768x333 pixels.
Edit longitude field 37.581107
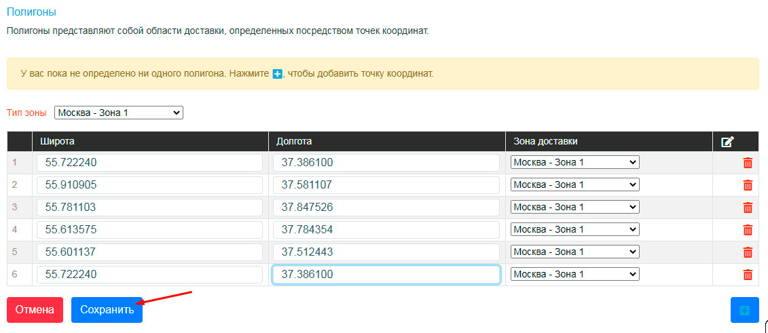pyautogui.click(x=386, y=185)
